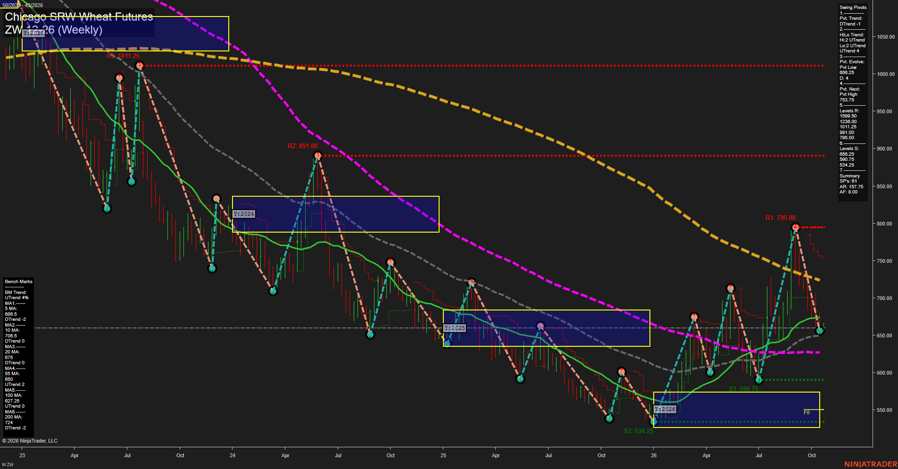The height and width of the screenshot is (469, 898).
Task: Click the F0 marker label
Action: (x=807, y=412)
